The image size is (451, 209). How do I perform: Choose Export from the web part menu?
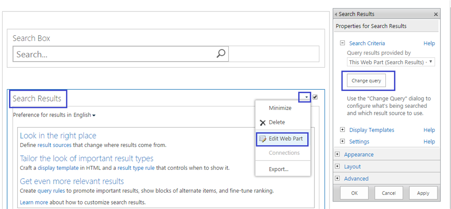pos(278,169)
